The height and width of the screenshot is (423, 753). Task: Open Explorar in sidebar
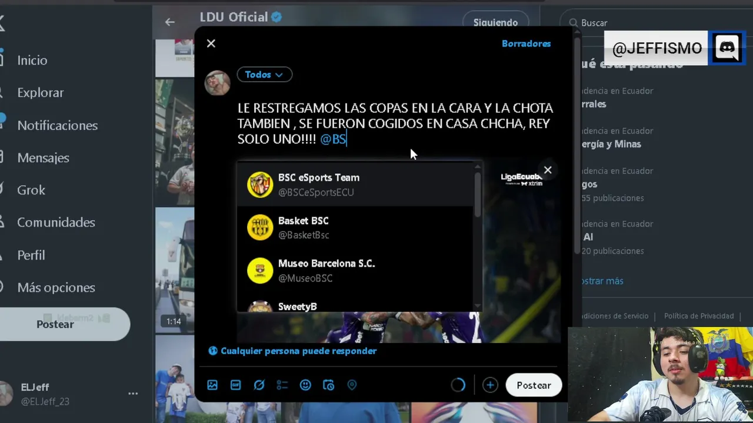pyautogui.click(x=40, y=93)
